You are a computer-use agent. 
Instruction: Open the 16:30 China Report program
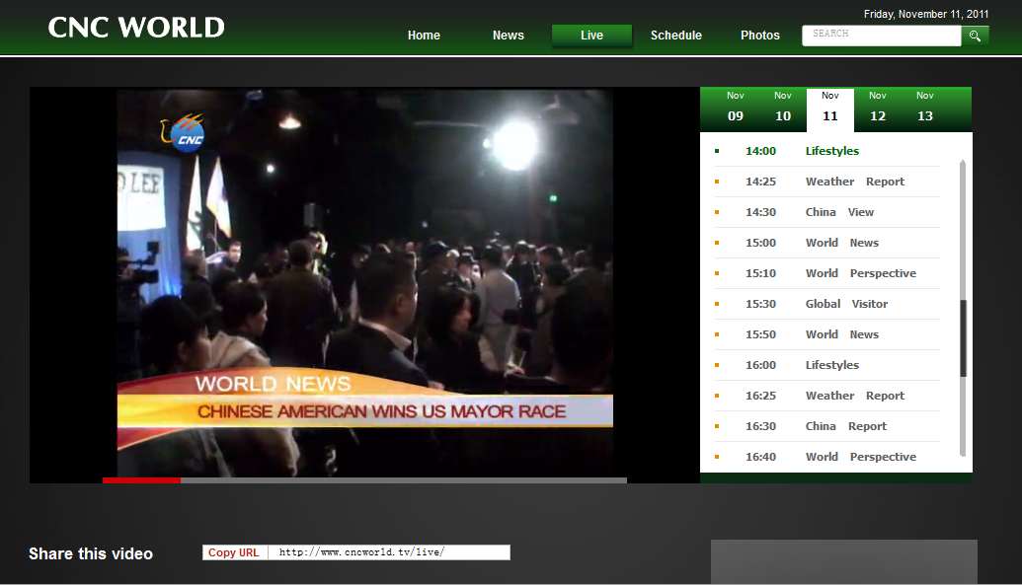click(827, 427)
